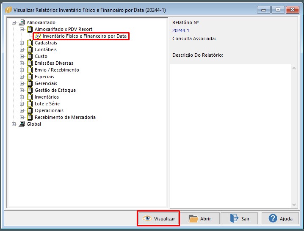Click the Abrir button
304x231 pixels.
point(200,218)
